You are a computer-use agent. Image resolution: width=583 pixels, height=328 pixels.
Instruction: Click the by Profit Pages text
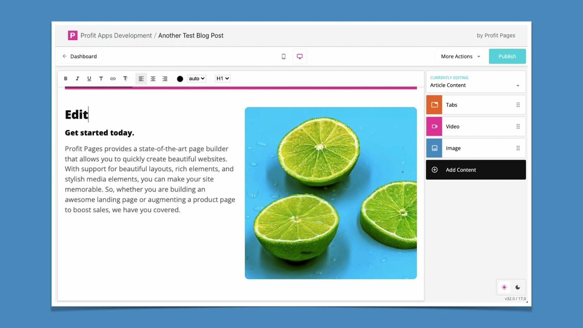point(496,36)
